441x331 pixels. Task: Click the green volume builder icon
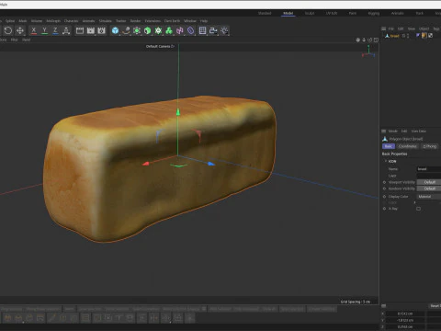[x=169, y=30]
